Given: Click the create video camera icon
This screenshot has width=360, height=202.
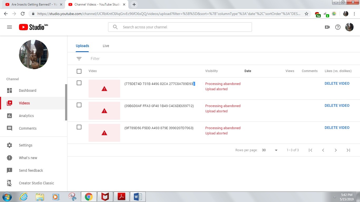Looking at the screenshot, I should click(327, 27).
